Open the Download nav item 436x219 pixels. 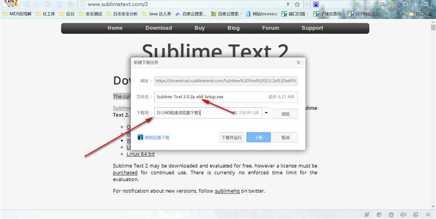159,28
